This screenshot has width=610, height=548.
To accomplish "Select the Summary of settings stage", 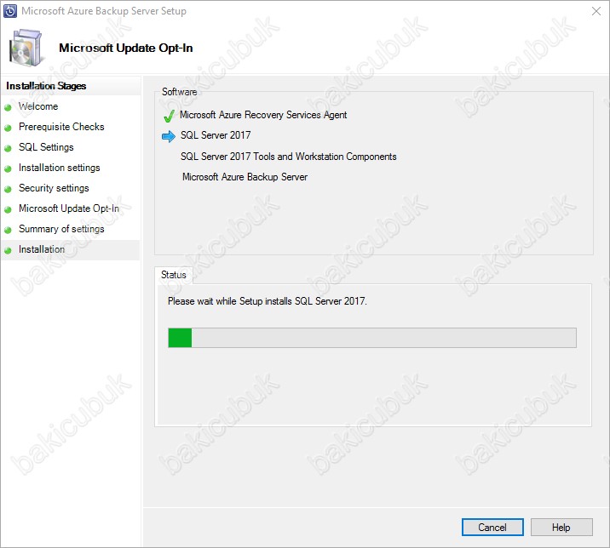I will tap(61, 229).
